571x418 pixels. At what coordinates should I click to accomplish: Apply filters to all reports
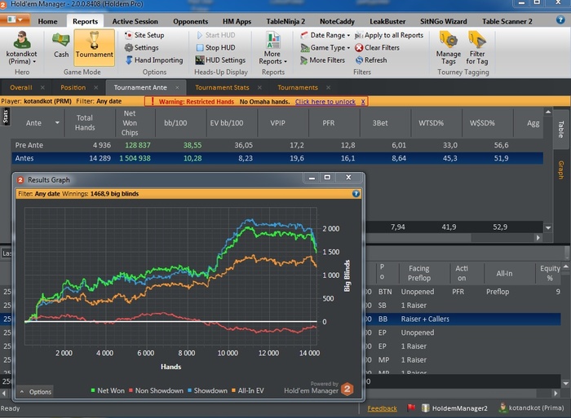(389, 35)
